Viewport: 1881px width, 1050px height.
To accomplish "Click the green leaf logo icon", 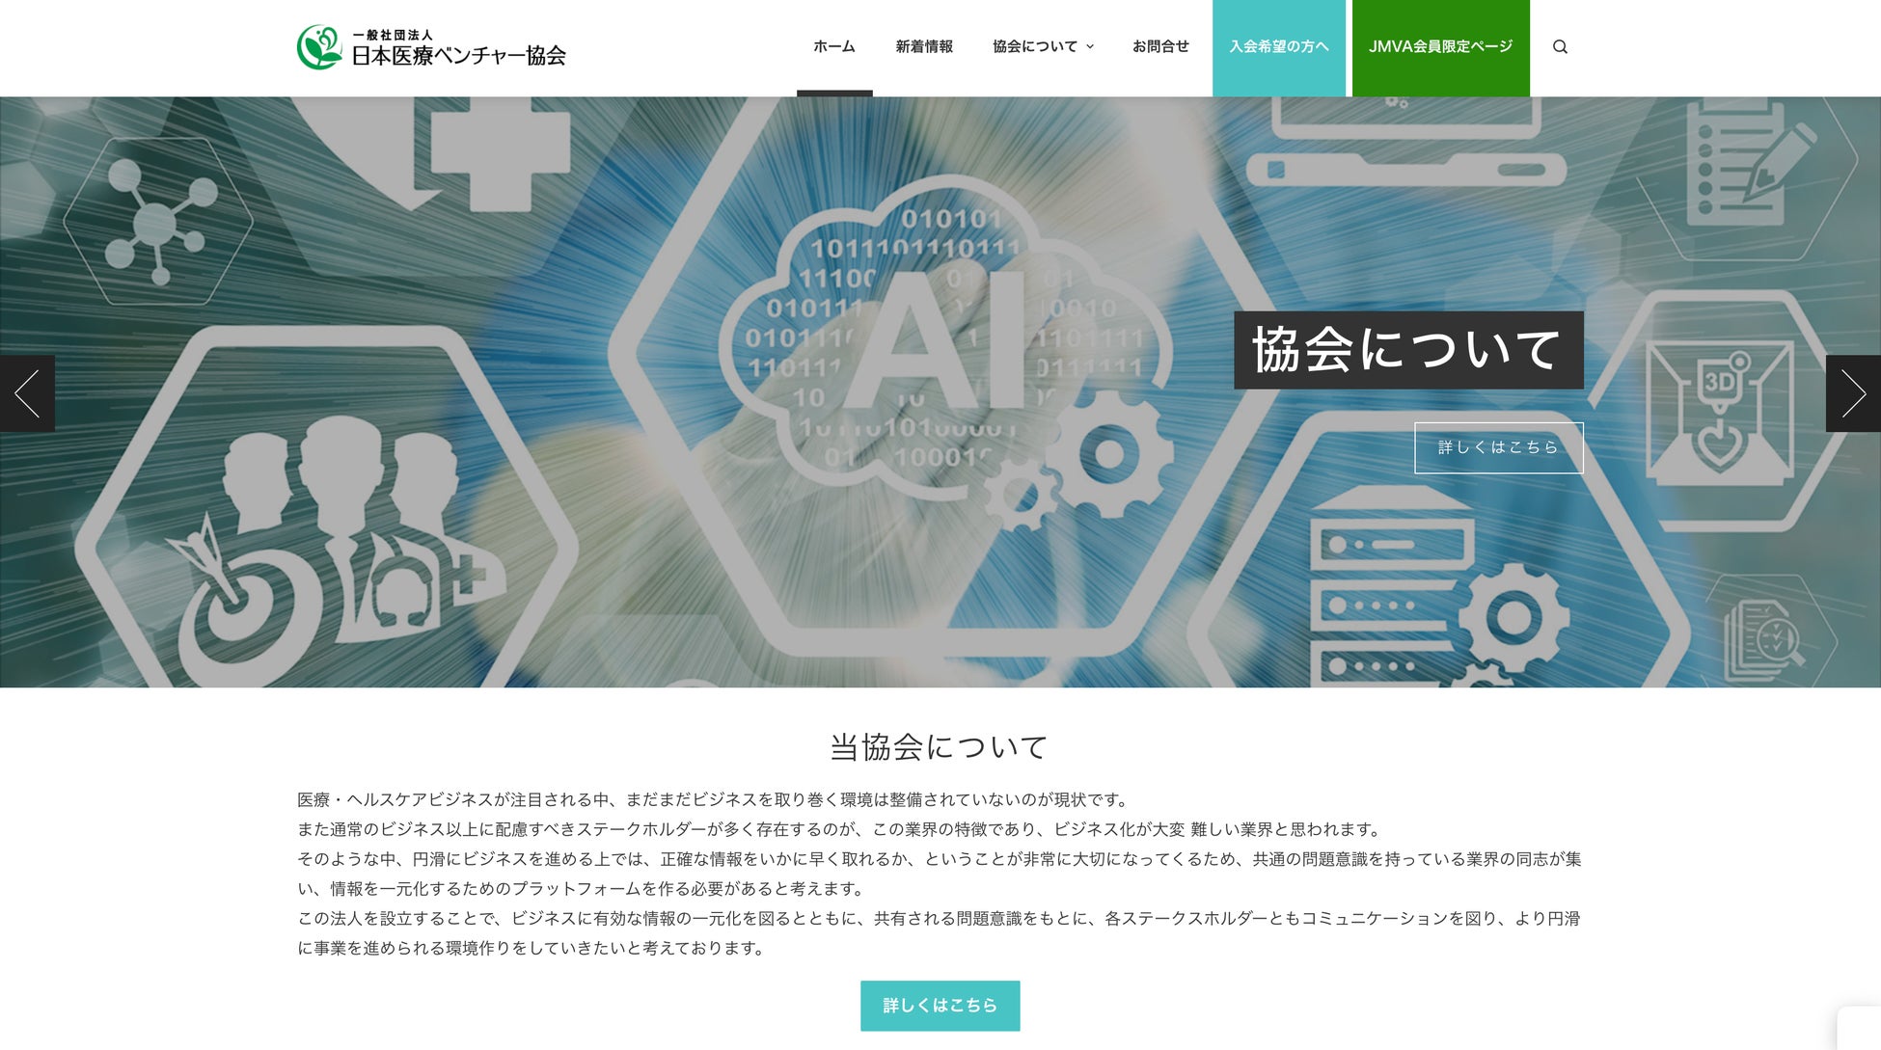I will point(319,47).
